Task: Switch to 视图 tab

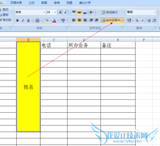Action: click(x=69, y=3)
